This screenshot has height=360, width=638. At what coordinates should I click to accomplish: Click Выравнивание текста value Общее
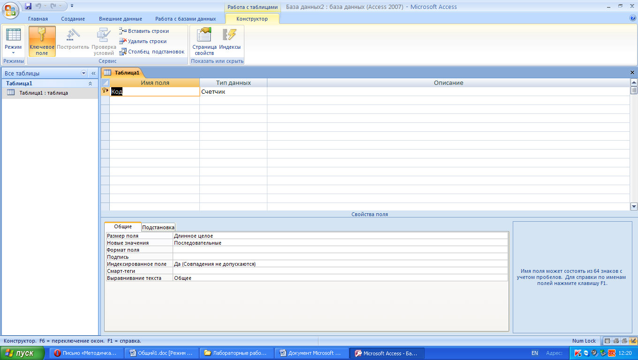[x=340, y=278]
